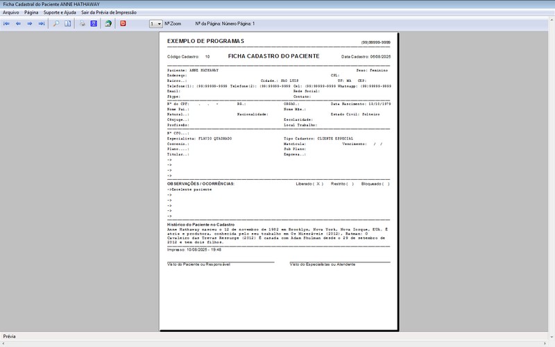The image size is (555, 347).
Task: Go to the first page of preview
Action: pyautogui.click(x=6, y=24)
